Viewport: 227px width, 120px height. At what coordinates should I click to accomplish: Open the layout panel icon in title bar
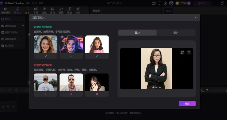click(x=154, y=3)
